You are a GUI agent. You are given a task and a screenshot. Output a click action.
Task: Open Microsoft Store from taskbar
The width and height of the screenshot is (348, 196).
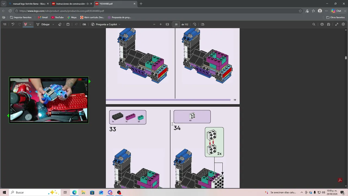[x=92, y=192]
